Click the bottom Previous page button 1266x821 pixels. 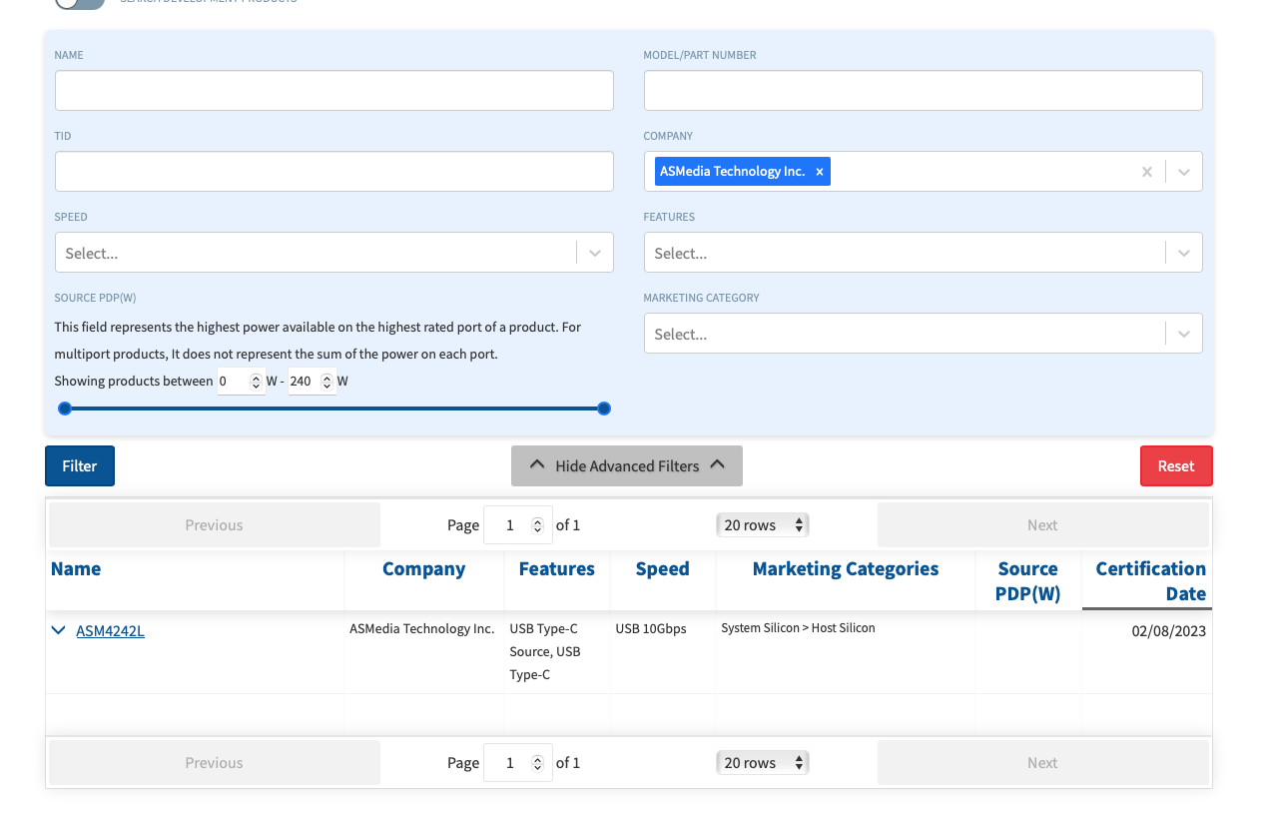point(215,763)
